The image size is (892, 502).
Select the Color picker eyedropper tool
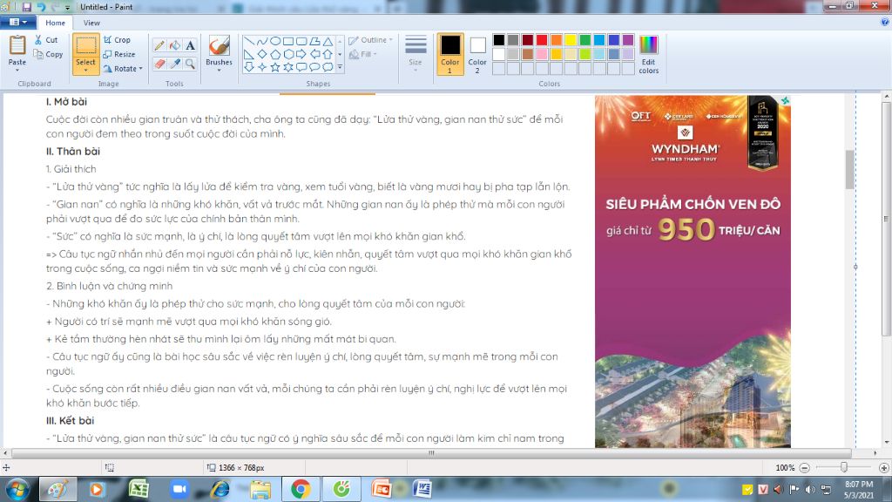[x=175, y=64]
